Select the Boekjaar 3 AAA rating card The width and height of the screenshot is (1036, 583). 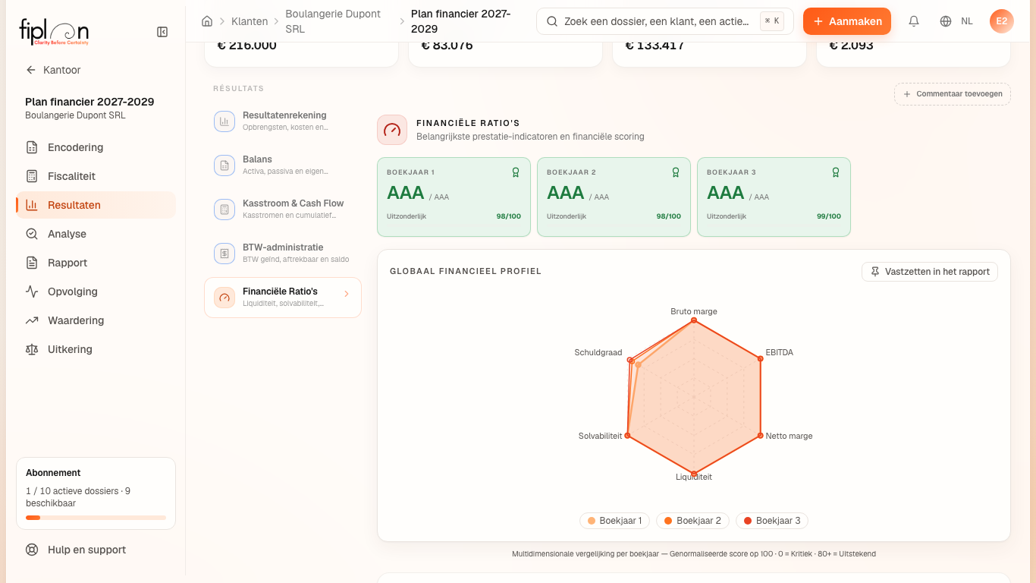[x=774, y=197]
